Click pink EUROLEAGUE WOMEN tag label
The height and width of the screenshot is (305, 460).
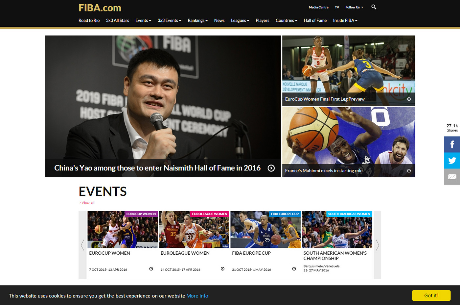(210, 214)
